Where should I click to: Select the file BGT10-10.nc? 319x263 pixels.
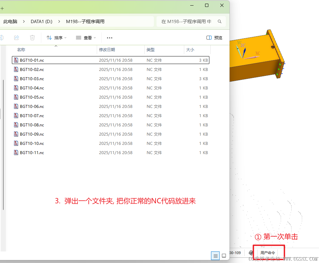pos(111,144)
